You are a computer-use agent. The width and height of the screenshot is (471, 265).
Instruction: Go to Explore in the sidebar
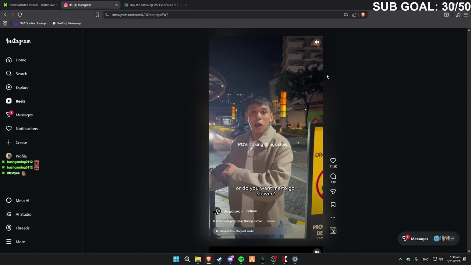tap(17, 88)
